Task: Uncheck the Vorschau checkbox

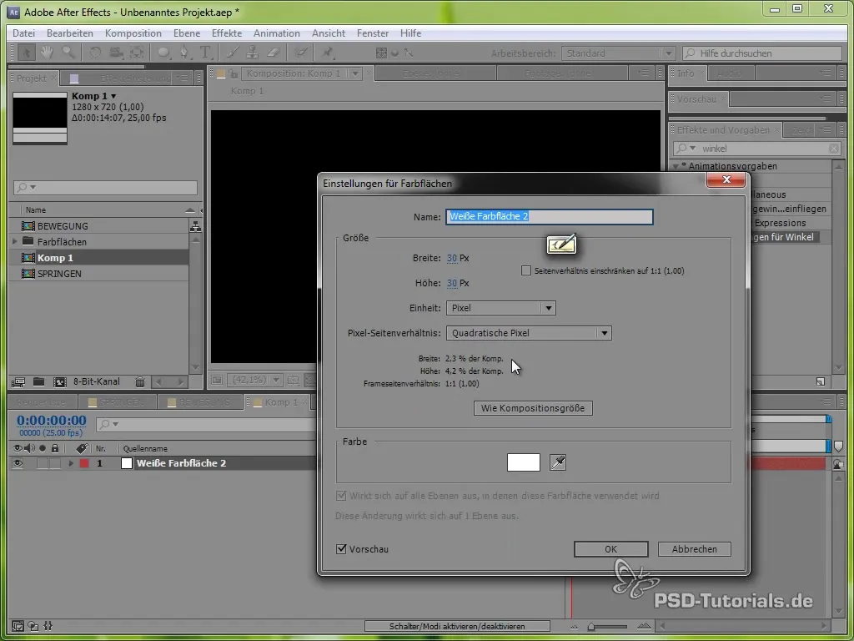Action: (341, 549)
